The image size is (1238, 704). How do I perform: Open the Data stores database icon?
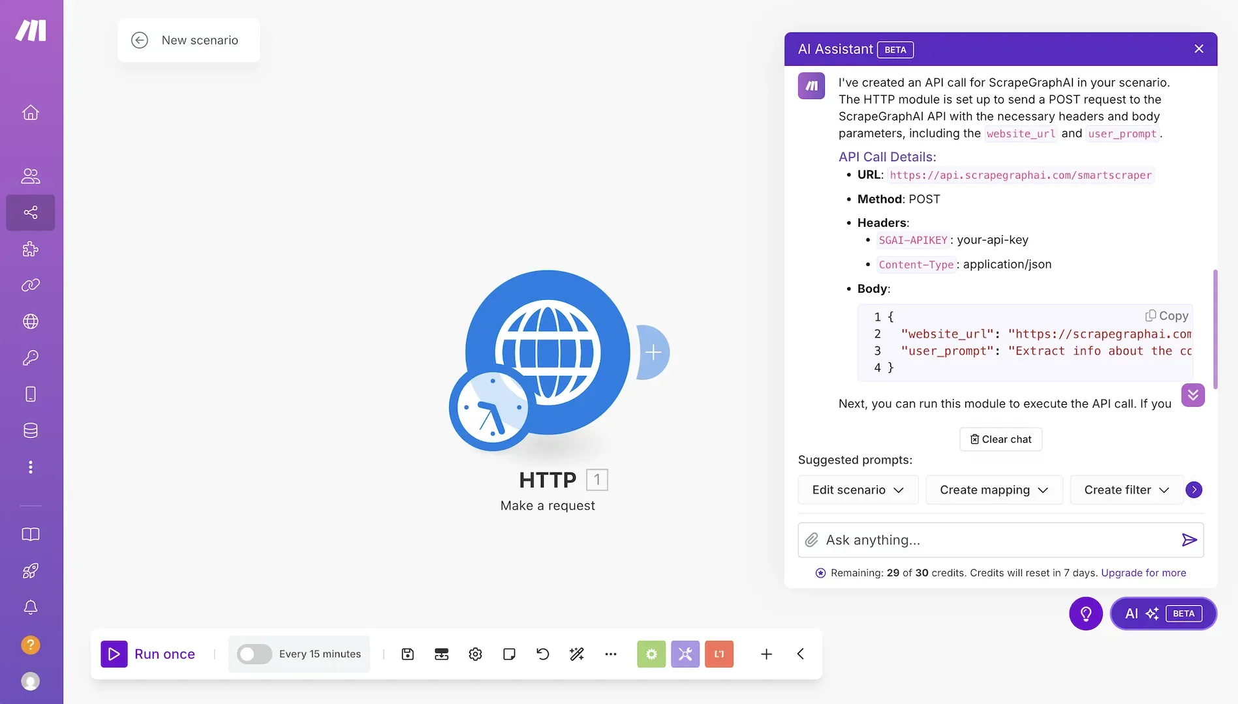(31, 430)
